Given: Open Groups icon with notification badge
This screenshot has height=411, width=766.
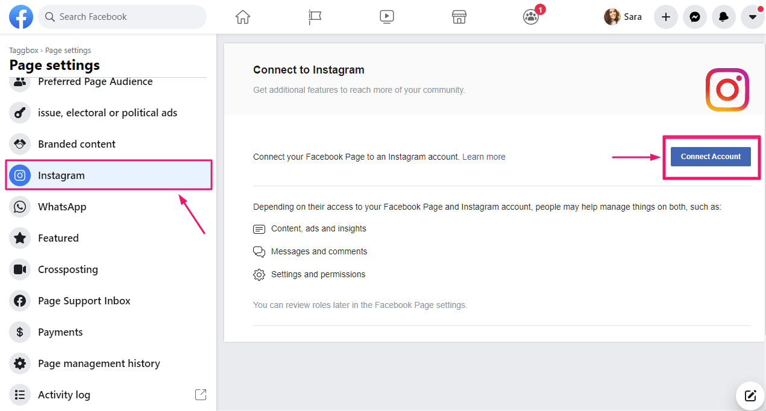Looking at the screenshot, I should (x=531, y=17).
